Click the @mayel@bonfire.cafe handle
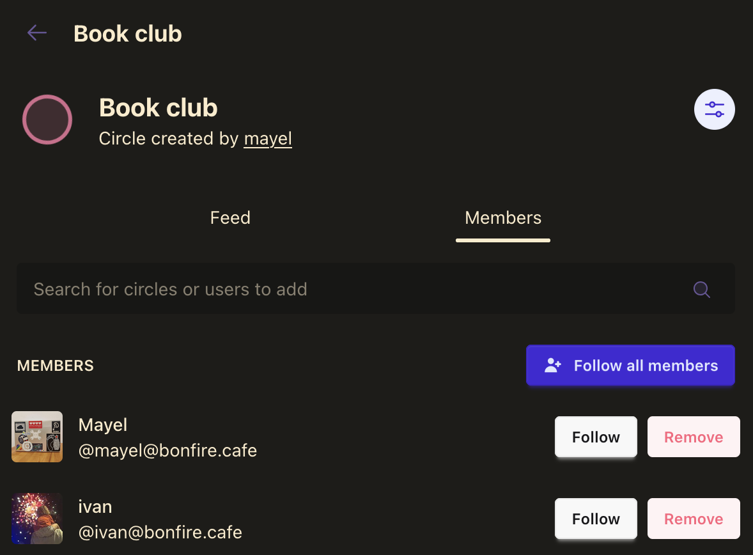This screenshot has width=753, height=555. (x=167, y=451)
